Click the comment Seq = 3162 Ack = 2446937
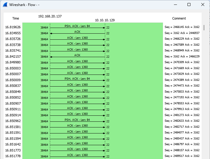Viewport: 210px width, 159px height. [182, 33]
